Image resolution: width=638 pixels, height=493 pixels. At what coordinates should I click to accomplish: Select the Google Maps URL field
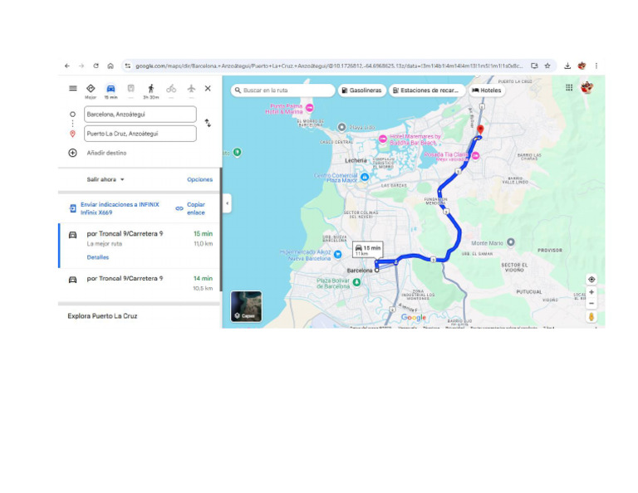tap(329, 66)
